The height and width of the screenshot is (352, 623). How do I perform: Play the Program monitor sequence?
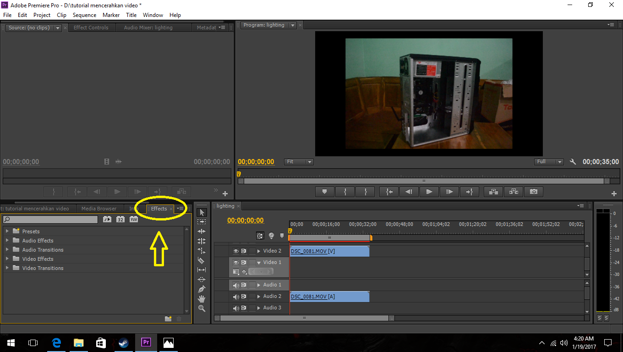click(x=429, y=192)
